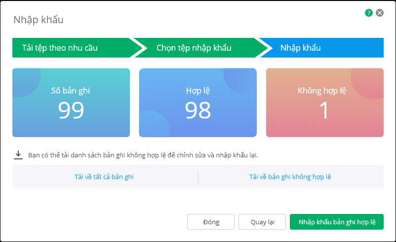
Task: Click the number 98 valid records
Action: coord(198,110)
